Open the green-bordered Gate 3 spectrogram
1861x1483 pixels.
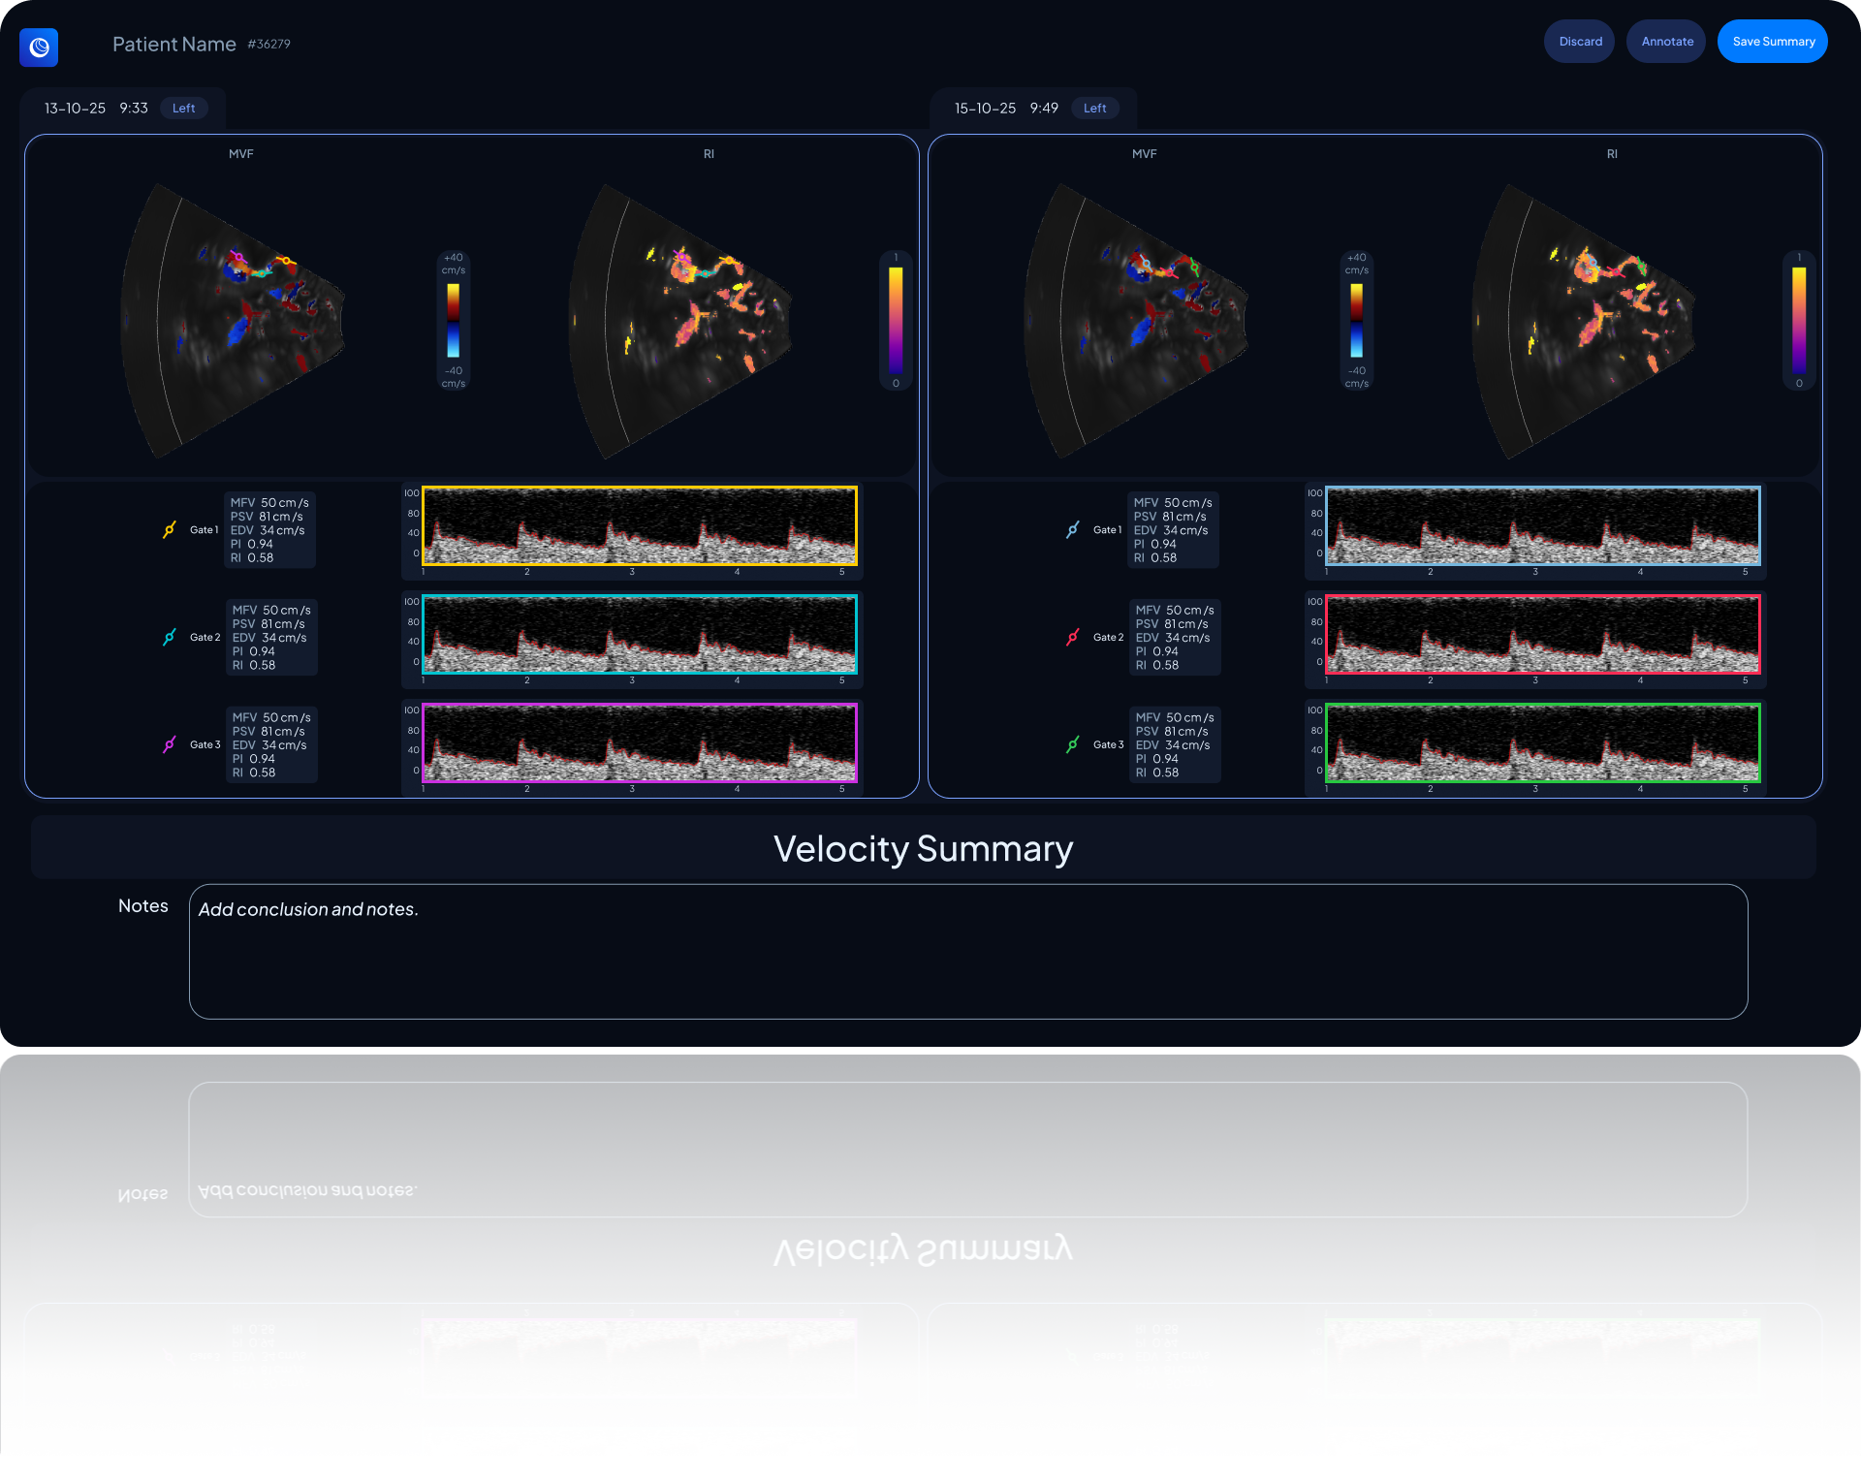(1542, 742)
